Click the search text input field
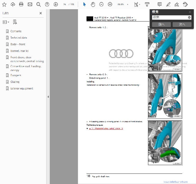Image resolution: width=196 pixels, height=184 pixels. [x=170, y=17]
